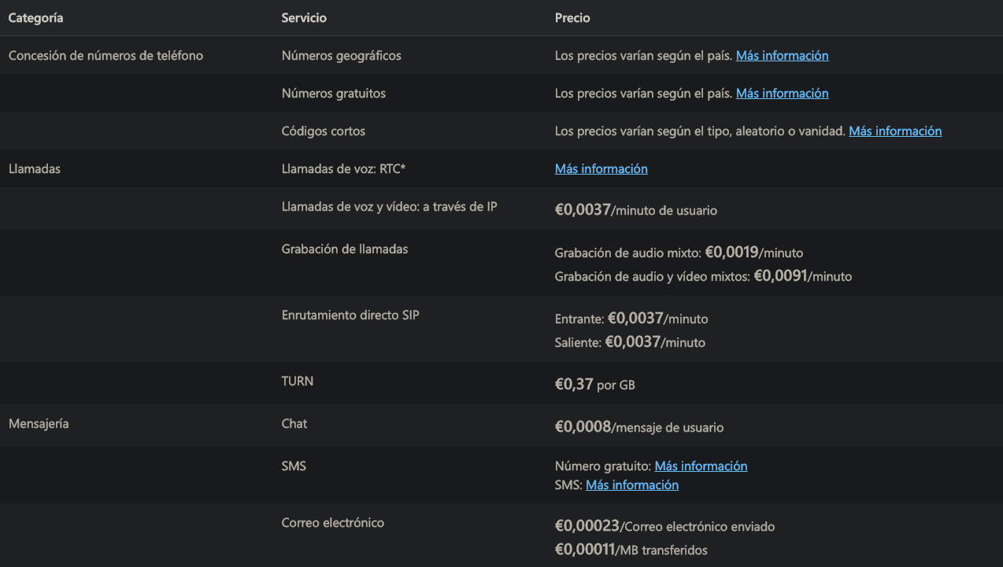This screenshot has width=1003, height=567.
Task: Click the Grabación de llamadas service name
Action: coord(345,249)
